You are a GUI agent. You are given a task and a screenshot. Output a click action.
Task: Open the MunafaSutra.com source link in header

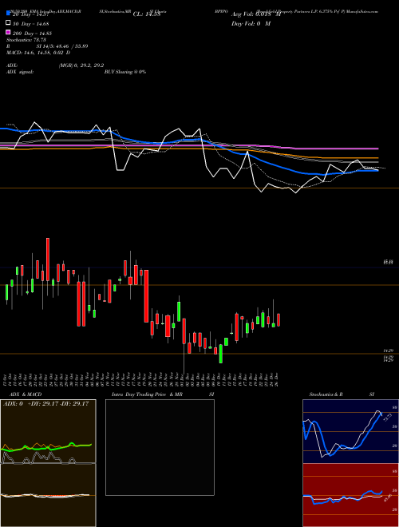(x=362, y=11)
